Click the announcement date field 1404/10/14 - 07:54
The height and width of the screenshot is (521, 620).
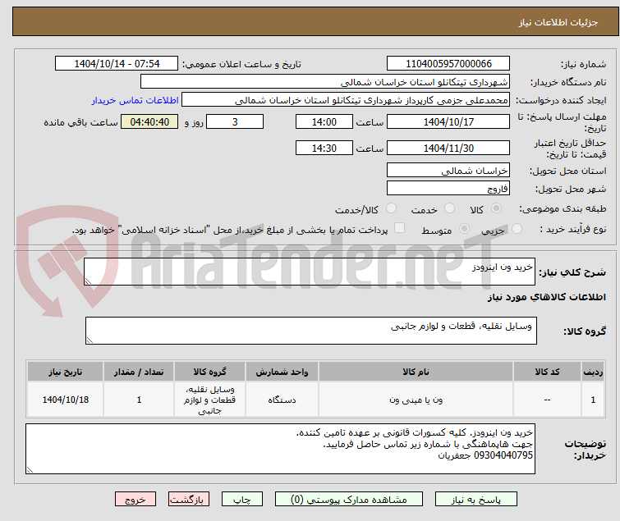[117, 64]
